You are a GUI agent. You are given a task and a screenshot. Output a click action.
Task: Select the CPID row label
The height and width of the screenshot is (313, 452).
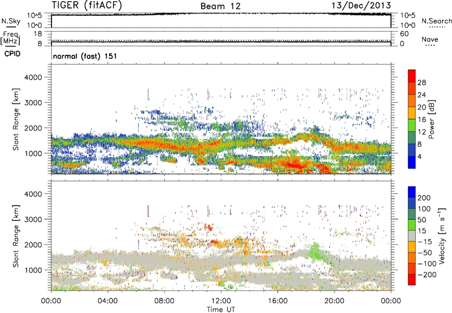point(12,54)
